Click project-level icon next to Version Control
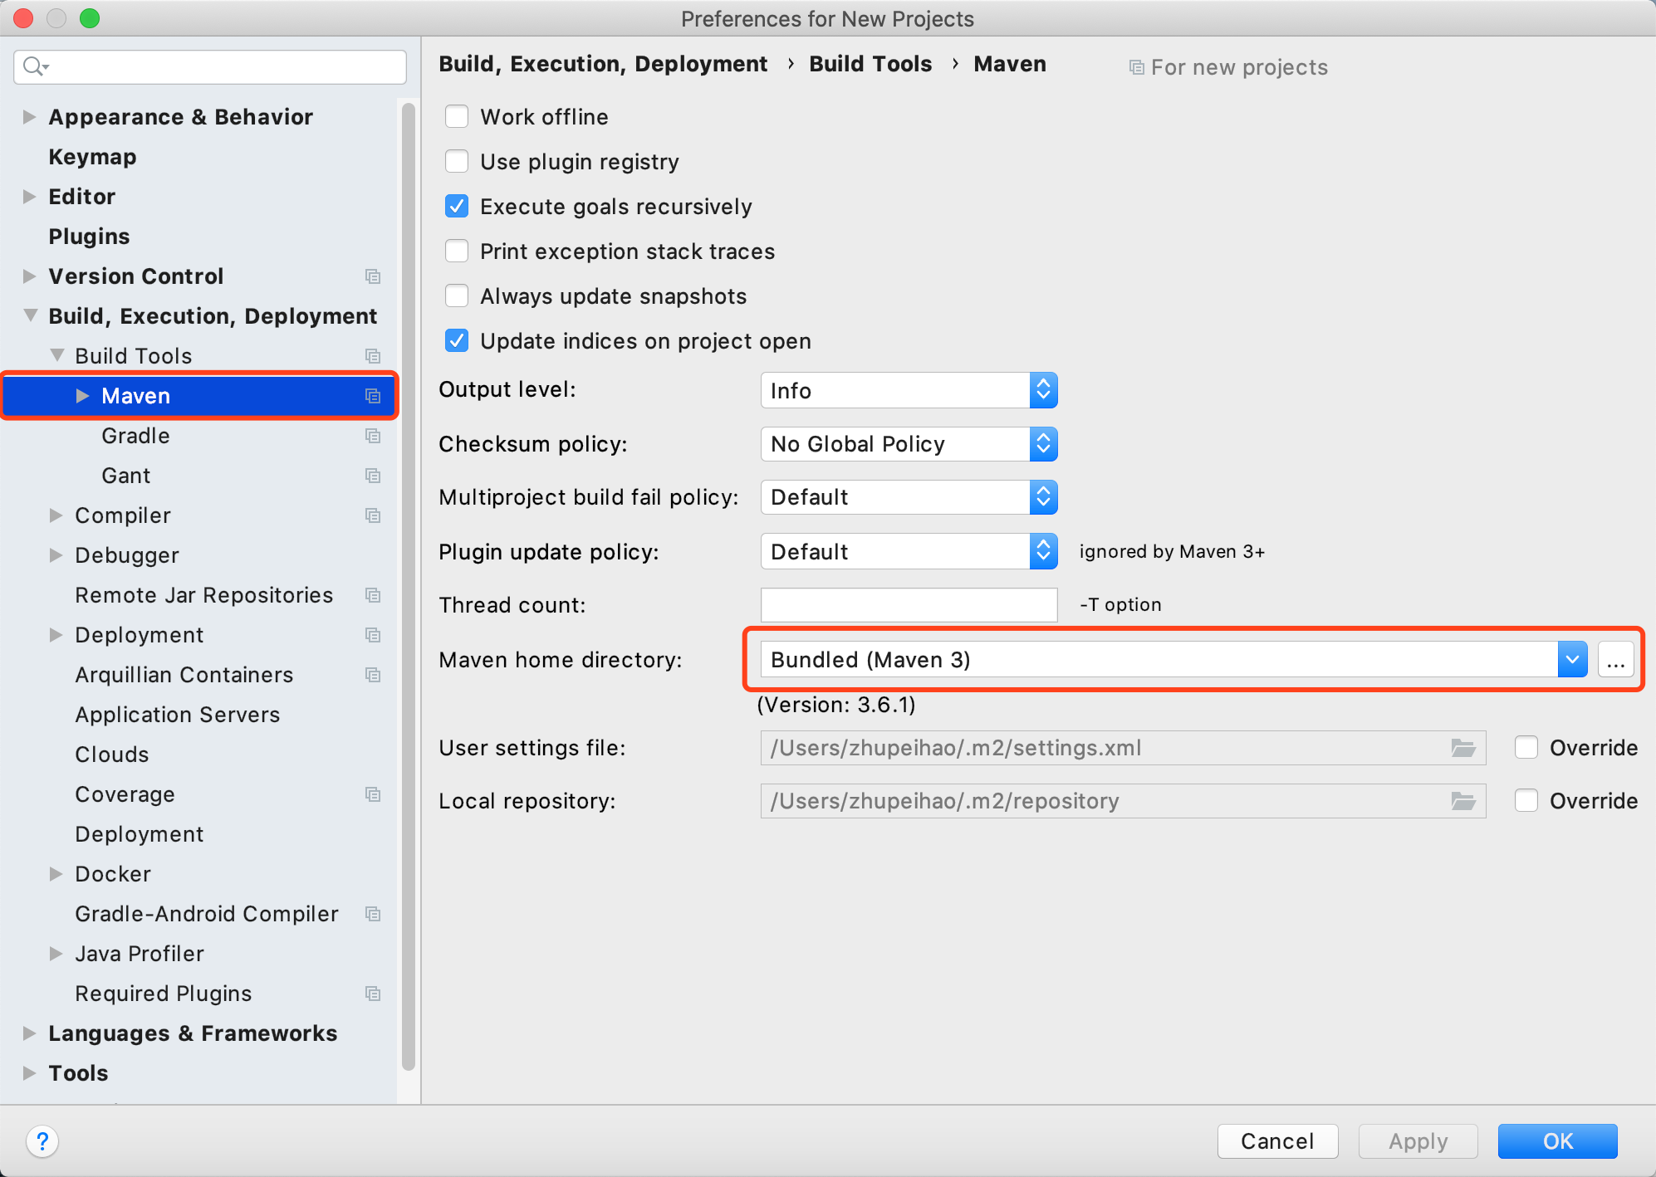This screenshot has height=1177, width=1656. 373,276
